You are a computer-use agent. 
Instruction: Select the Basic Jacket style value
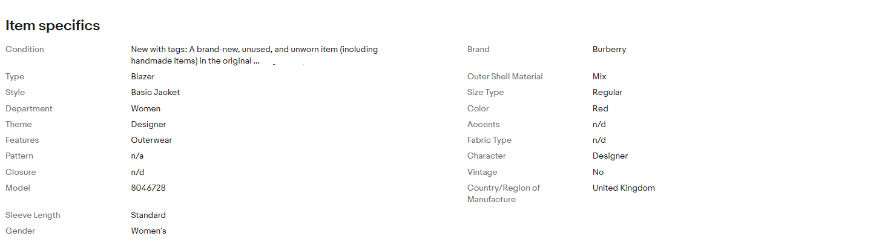click(155, 93)
